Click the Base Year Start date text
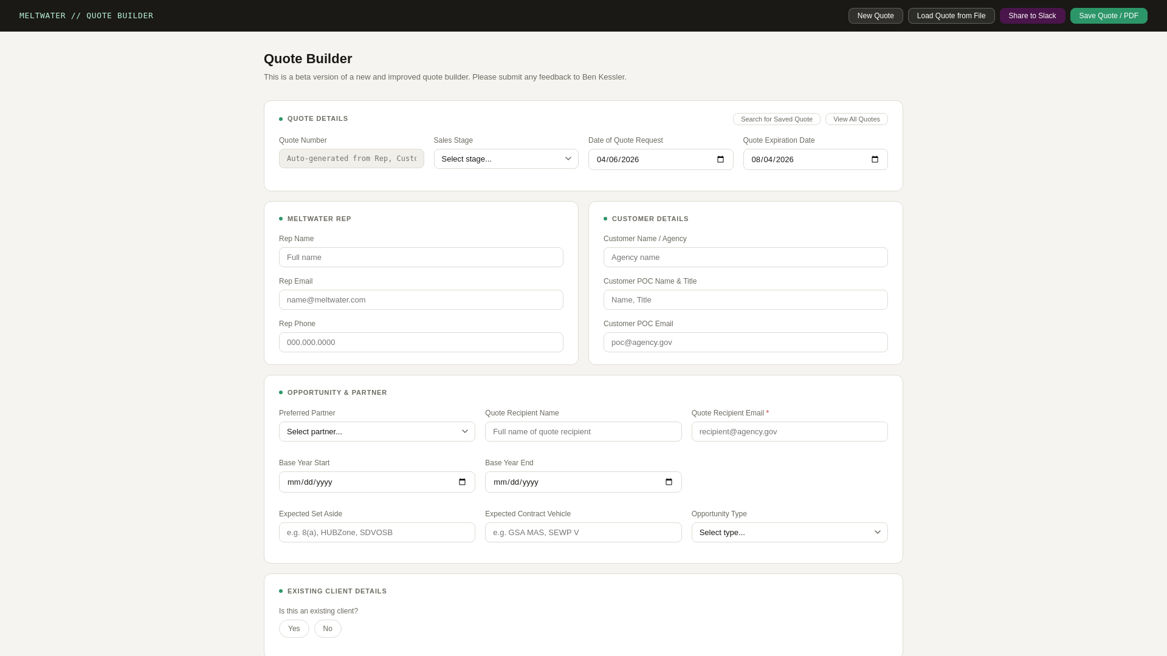 pos(309,482)
